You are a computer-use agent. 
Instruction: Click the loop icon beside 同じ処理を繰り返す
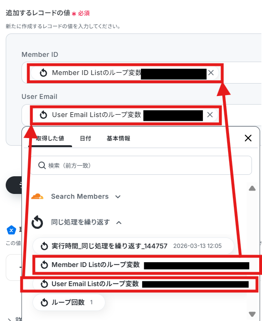pos(37,222)
